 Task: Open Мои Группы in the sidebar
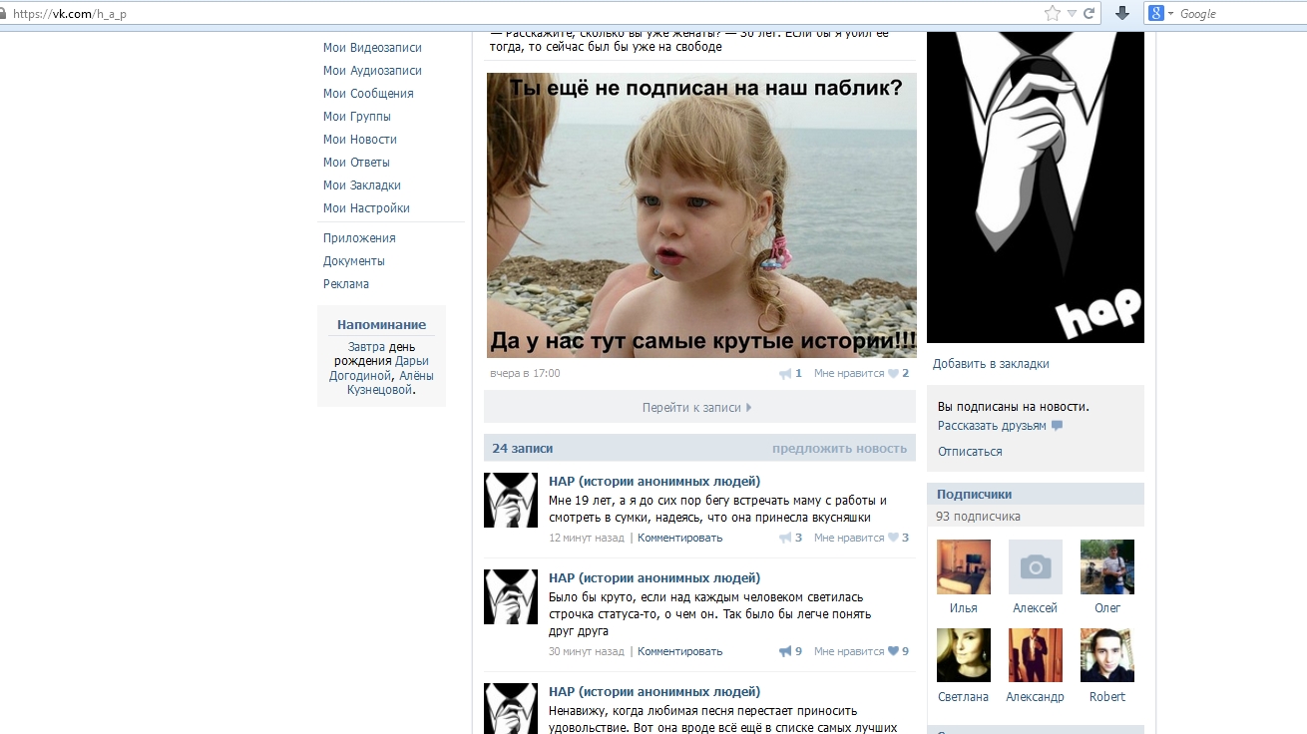[x=357, y=117]
